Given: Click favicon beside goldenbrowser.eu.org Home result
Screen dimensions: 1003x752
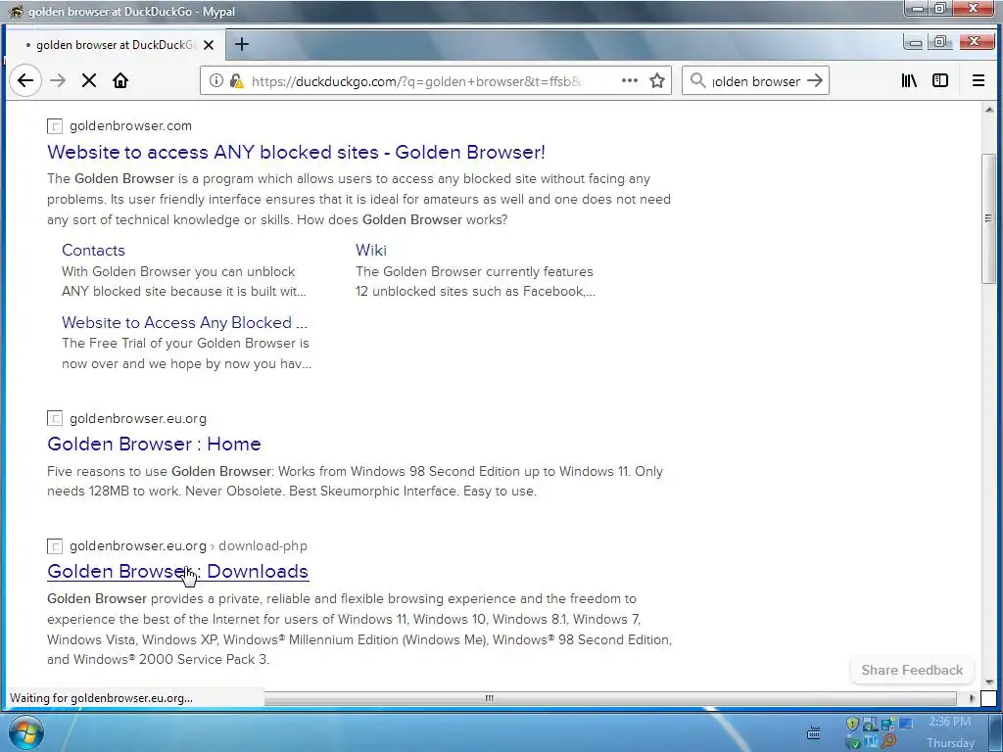Looking at the screenshot, I should (x=55, y=419).
